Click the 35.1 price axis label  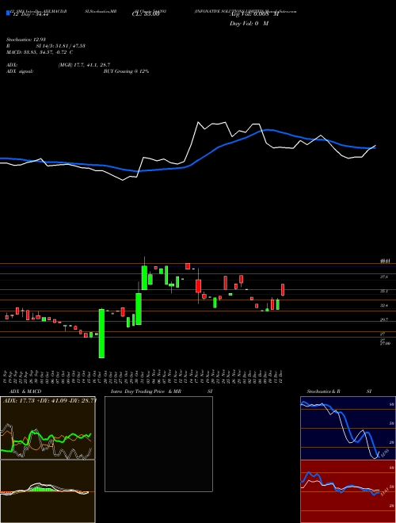coord(384,291)
